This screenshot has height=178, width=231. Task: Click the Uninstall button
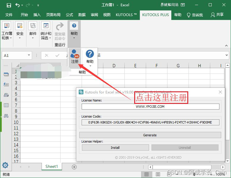pos(185,148)
